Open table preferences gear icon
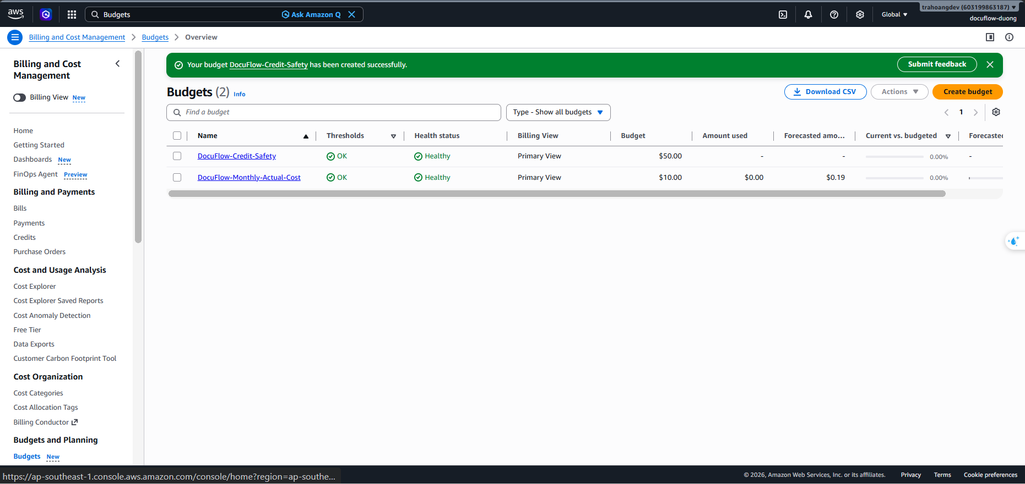The width and height of the screenshot is (1025, 484). (996, 112)
